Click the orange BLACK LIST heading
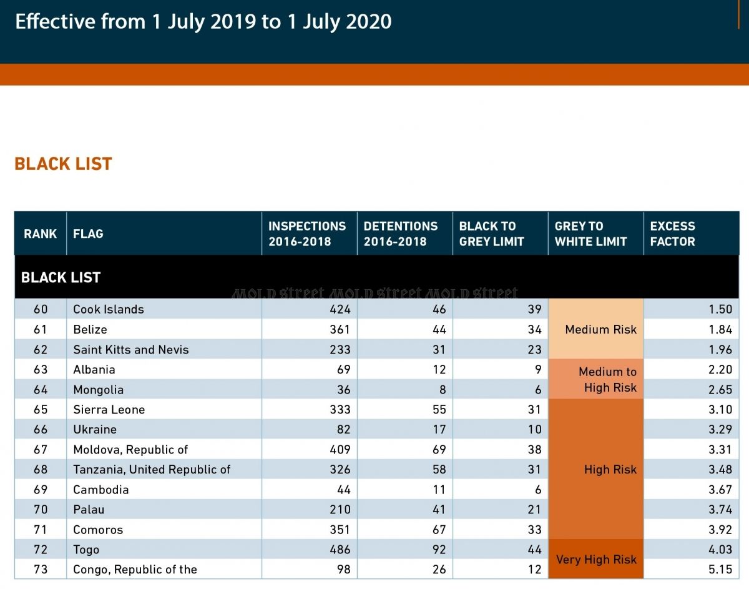The image size is (749, 589). (x=63, y=164)
